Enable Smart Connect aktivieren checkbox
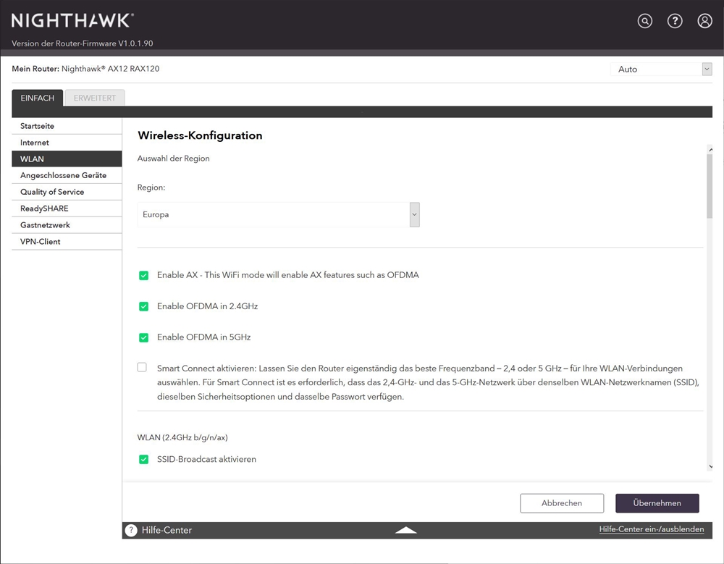The image size is (724, 564). pos(142,368)
